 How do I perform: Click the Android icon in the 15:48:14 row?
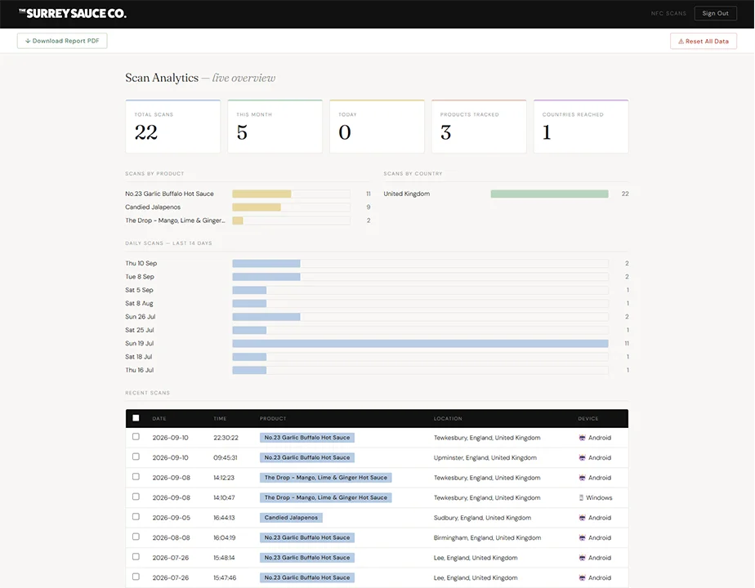click(582, 558)
